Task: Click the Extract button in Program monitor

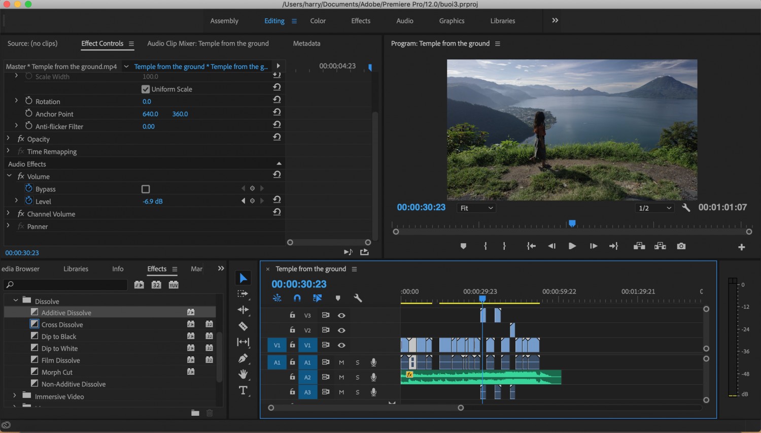Action: (660, 246)
